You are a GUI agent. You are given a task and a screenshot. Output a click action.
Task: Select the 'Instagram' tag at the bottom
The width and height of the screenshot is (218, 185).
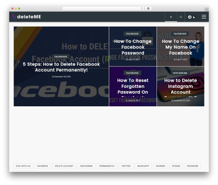[86, 166]
